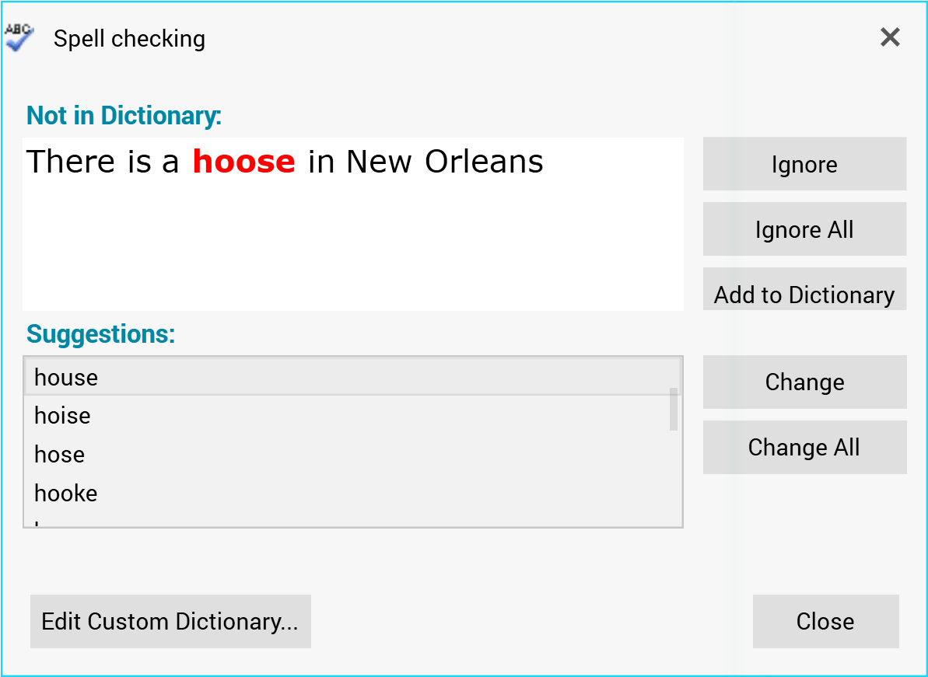Screen dimensions: 928x677
Task: Pick 'hoise' from the suggestions list
Action: click(x=62, y=416)
